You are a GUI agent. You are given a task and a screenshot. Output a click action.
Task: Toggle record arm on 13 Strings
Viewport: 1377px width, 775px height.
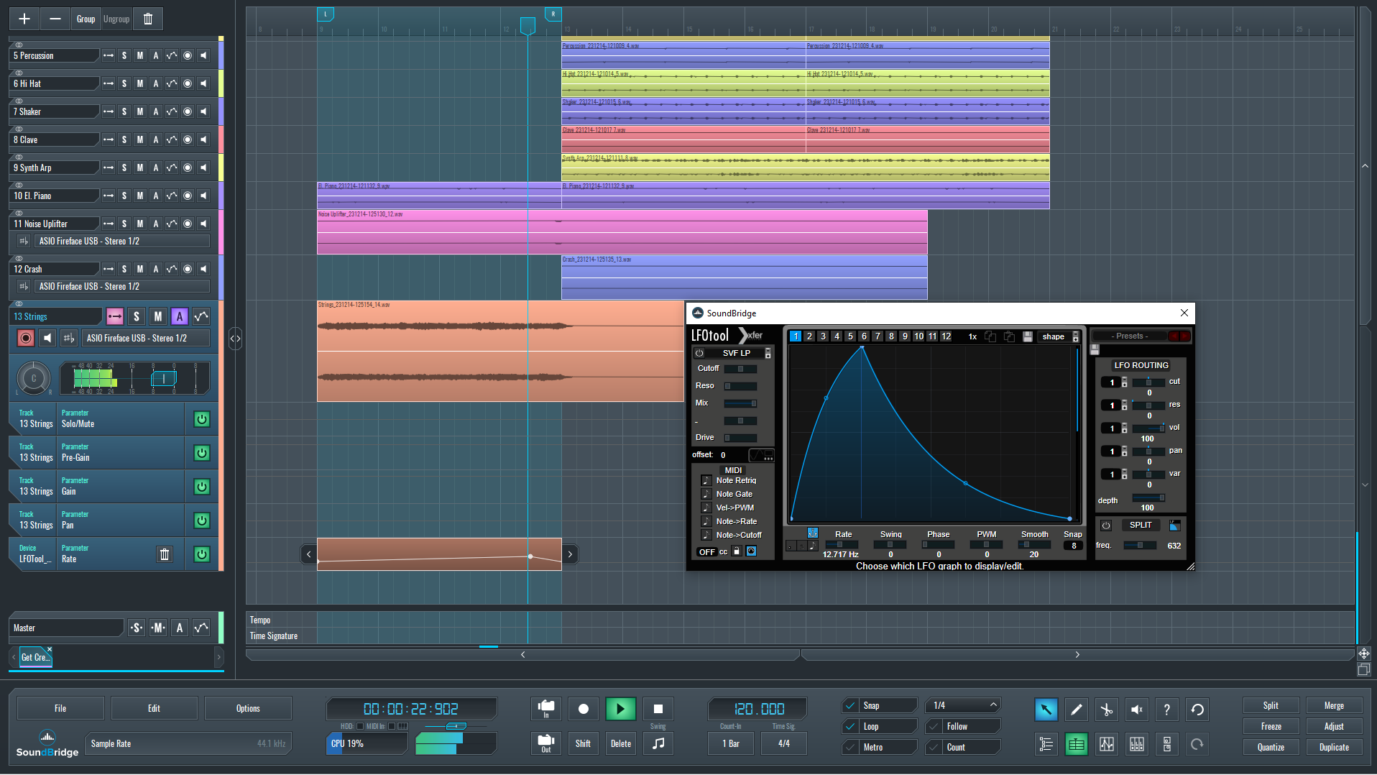tap(26, 338)
